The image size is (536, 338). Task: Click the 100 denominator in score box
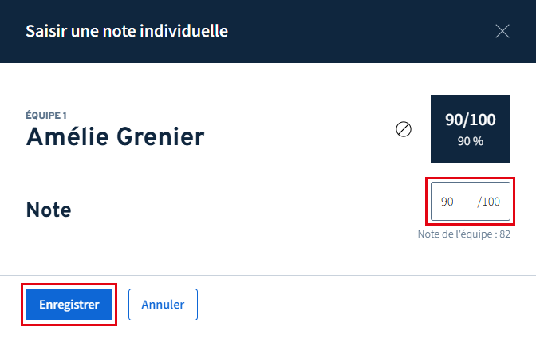coord(483,120)
